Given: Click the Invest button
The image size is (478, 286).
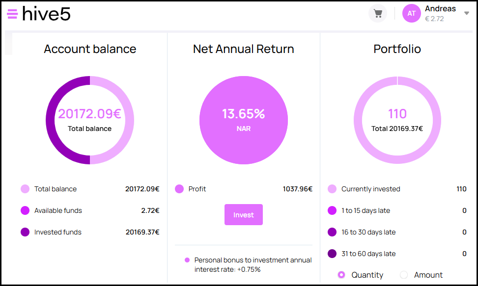Looking at the screenshot, I should (x=244, y=215).
